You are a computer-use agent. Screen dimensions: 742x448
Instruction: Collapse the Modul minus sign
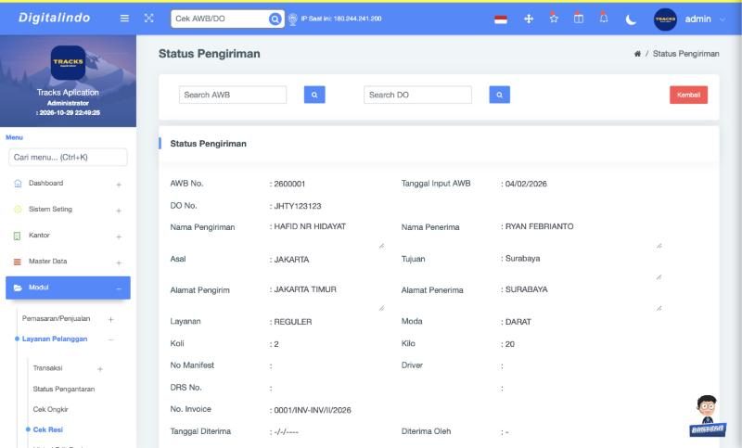(119, 288)
